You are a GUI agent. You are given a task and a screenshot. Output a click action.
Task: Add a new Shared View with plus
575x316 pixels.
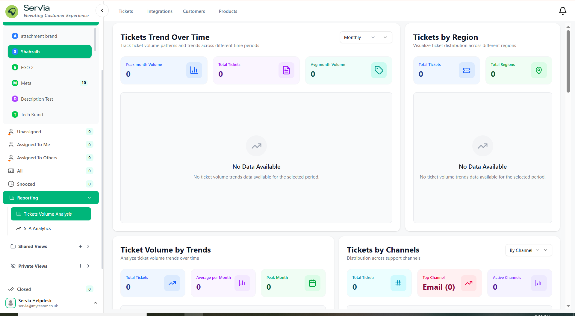[x=80, y=247]
